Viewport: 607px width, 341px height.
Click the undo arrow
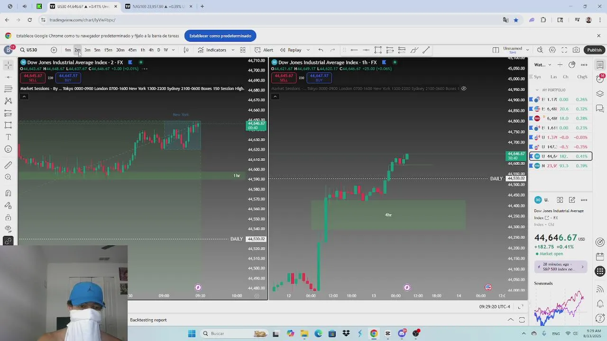click(321, 50)
